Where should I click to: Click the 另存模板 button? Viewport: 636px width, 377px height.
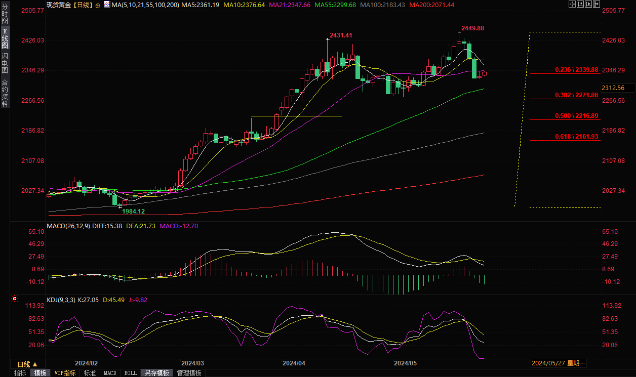[x=156, y=373]
